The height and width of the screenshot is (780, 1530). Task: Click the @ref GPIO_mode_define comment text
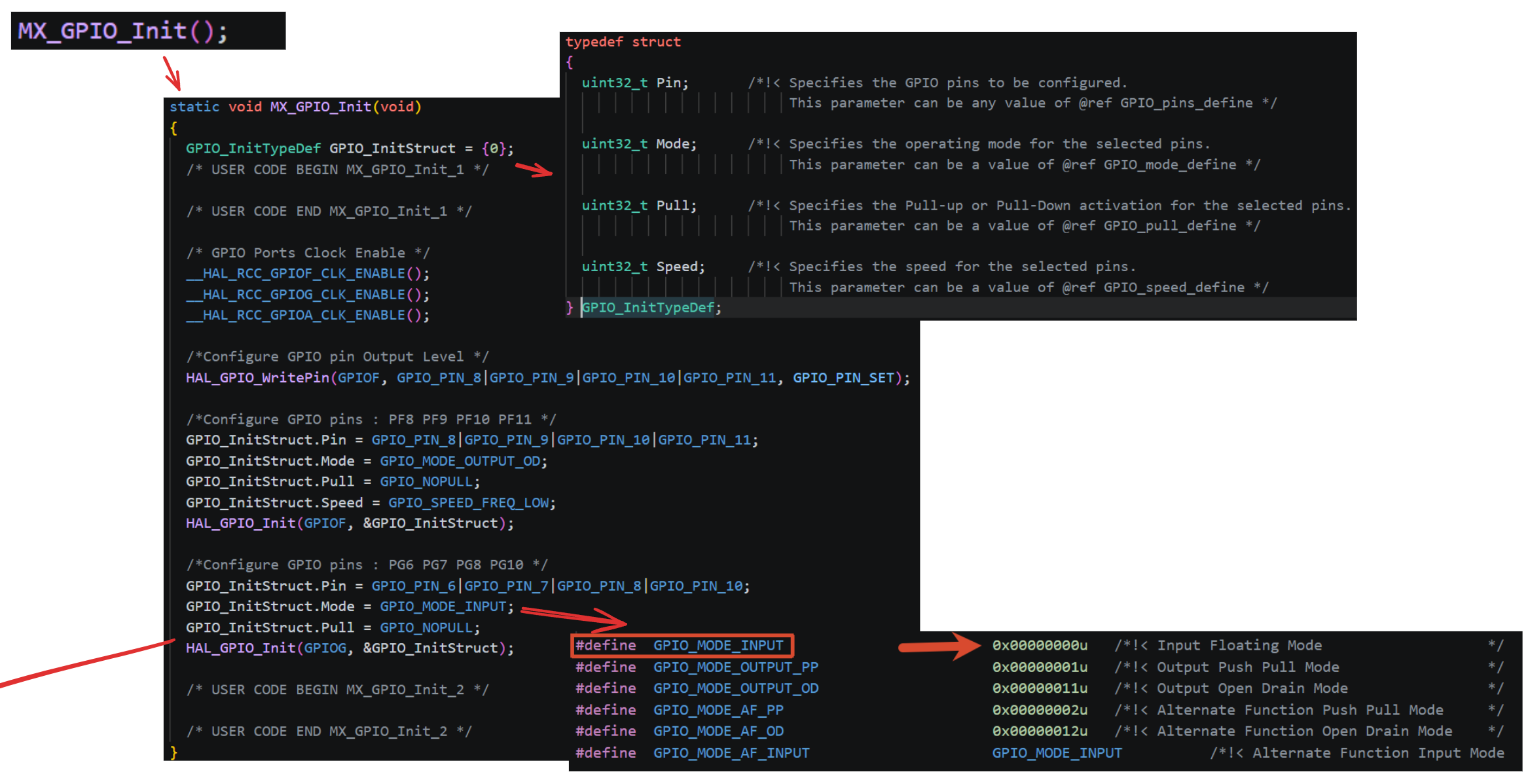tap(1149, 164)
